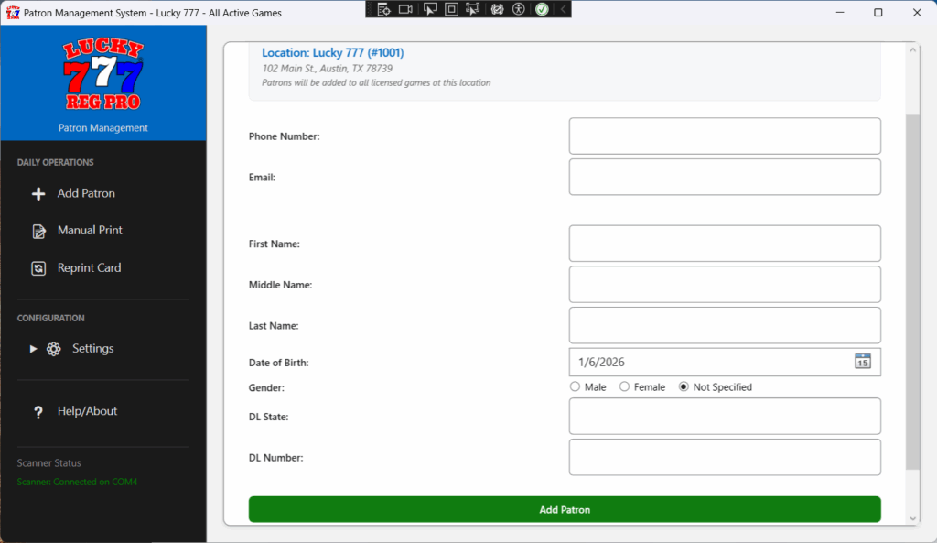
Task: Focus the DL State field
Action: point(725,417)
